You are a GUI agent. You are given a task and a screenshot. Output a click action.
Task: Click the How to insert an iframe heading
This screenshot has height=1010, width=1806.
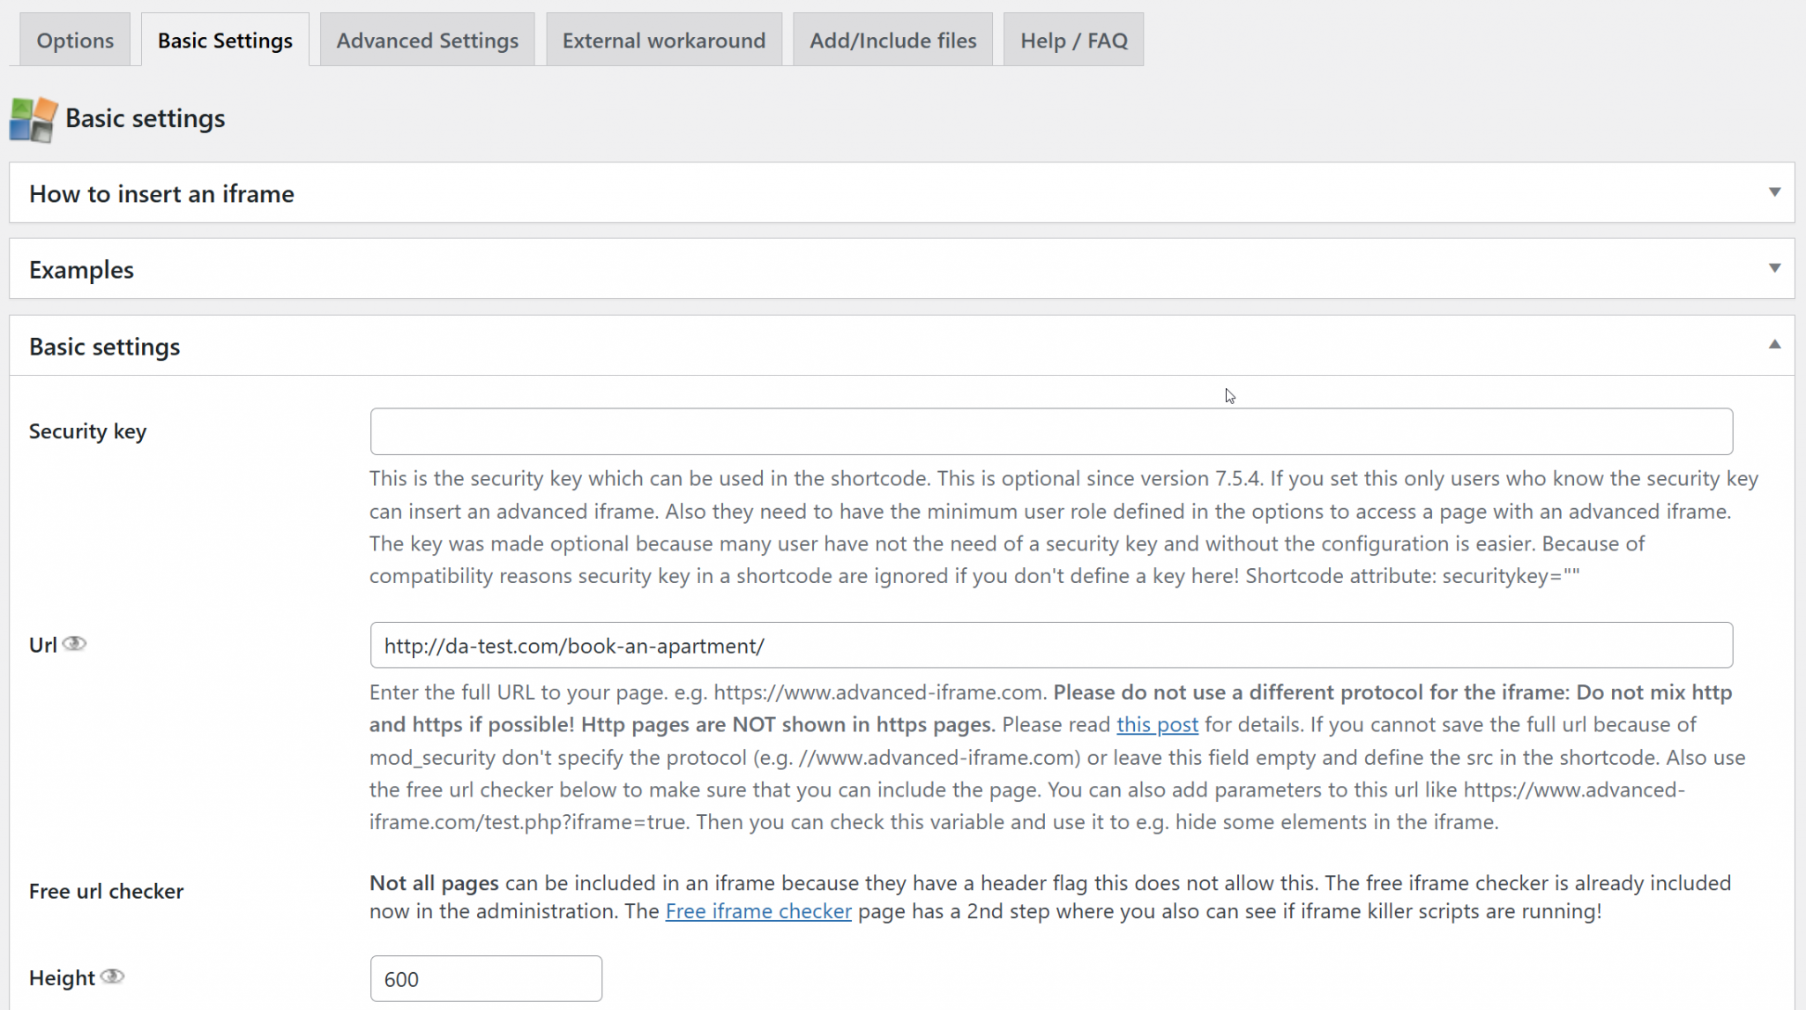click(x=161, y=194)
